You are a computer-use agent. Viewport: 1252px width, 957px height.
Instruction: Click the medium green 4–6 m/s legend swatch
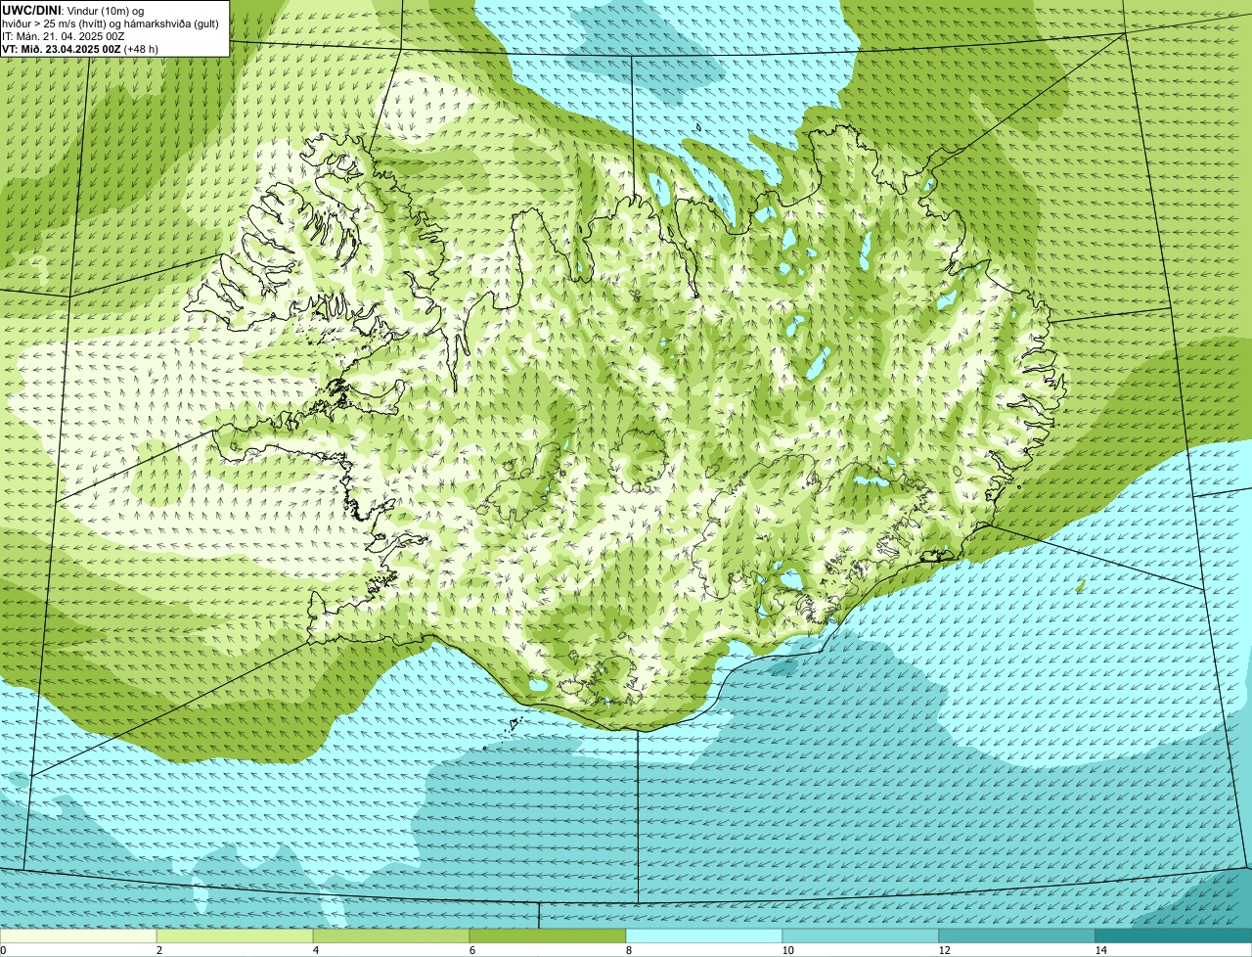[x=391, y=935]
